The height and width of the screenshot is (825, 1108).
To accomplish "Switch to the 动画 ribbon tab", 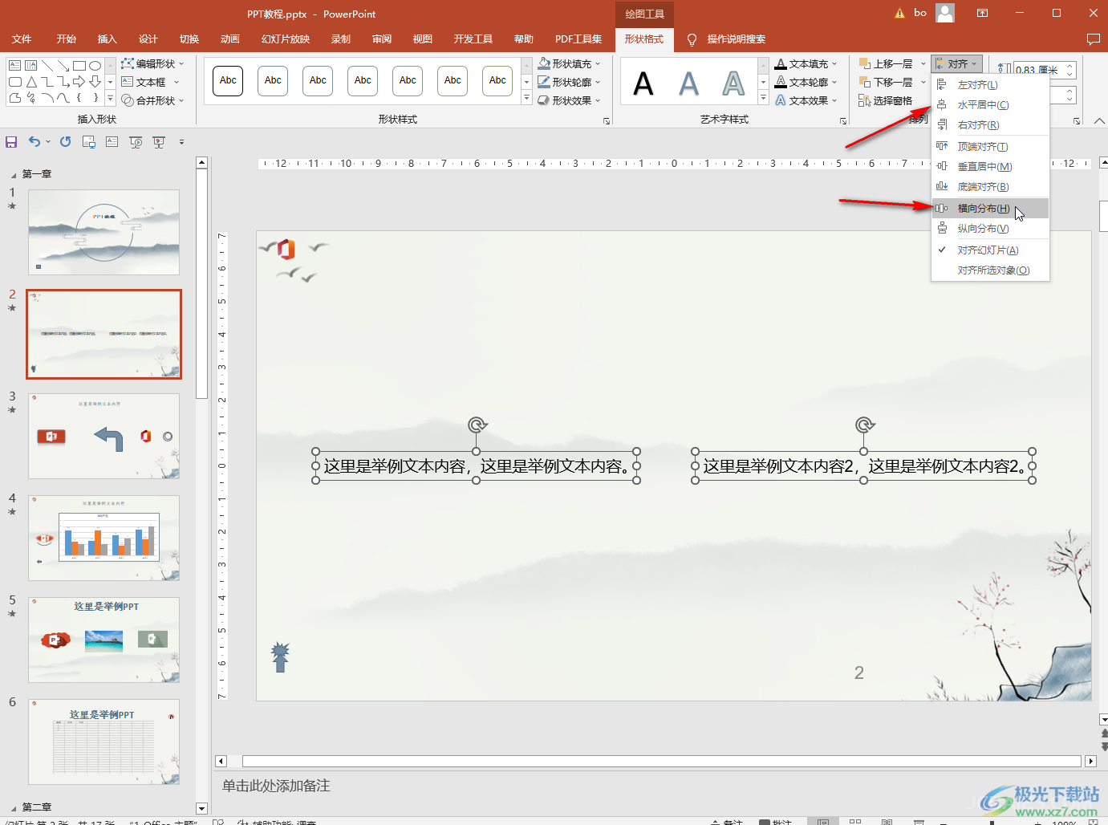I will pos(230,39).
